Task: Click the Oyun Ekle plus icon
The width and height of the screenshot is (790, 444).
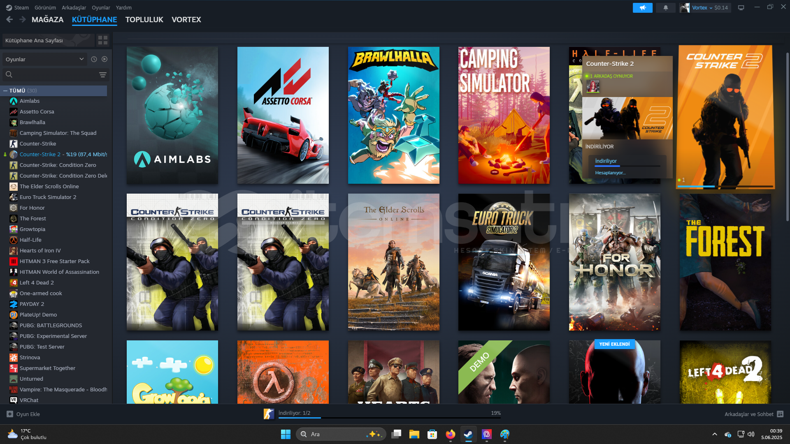Action: tap(10, 414)
